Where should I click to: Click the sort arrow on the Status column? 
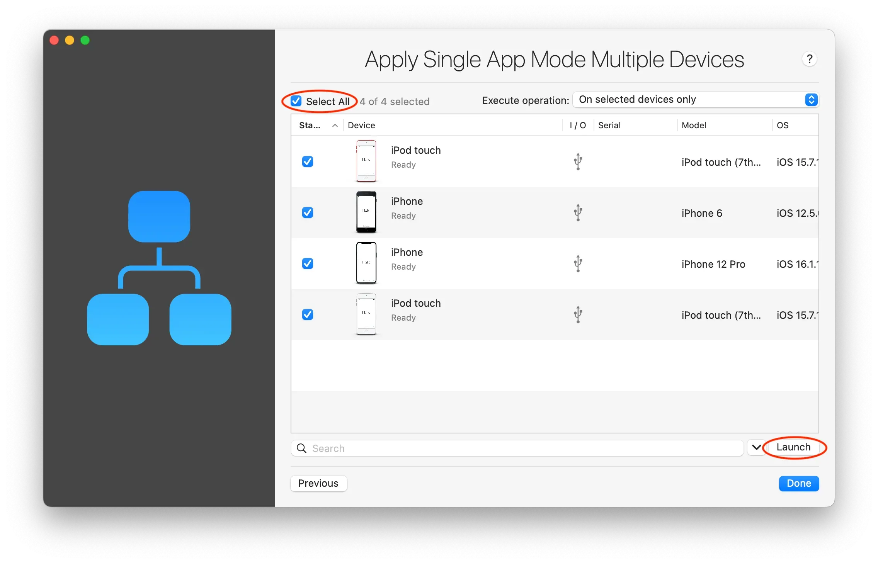(334, 126)
